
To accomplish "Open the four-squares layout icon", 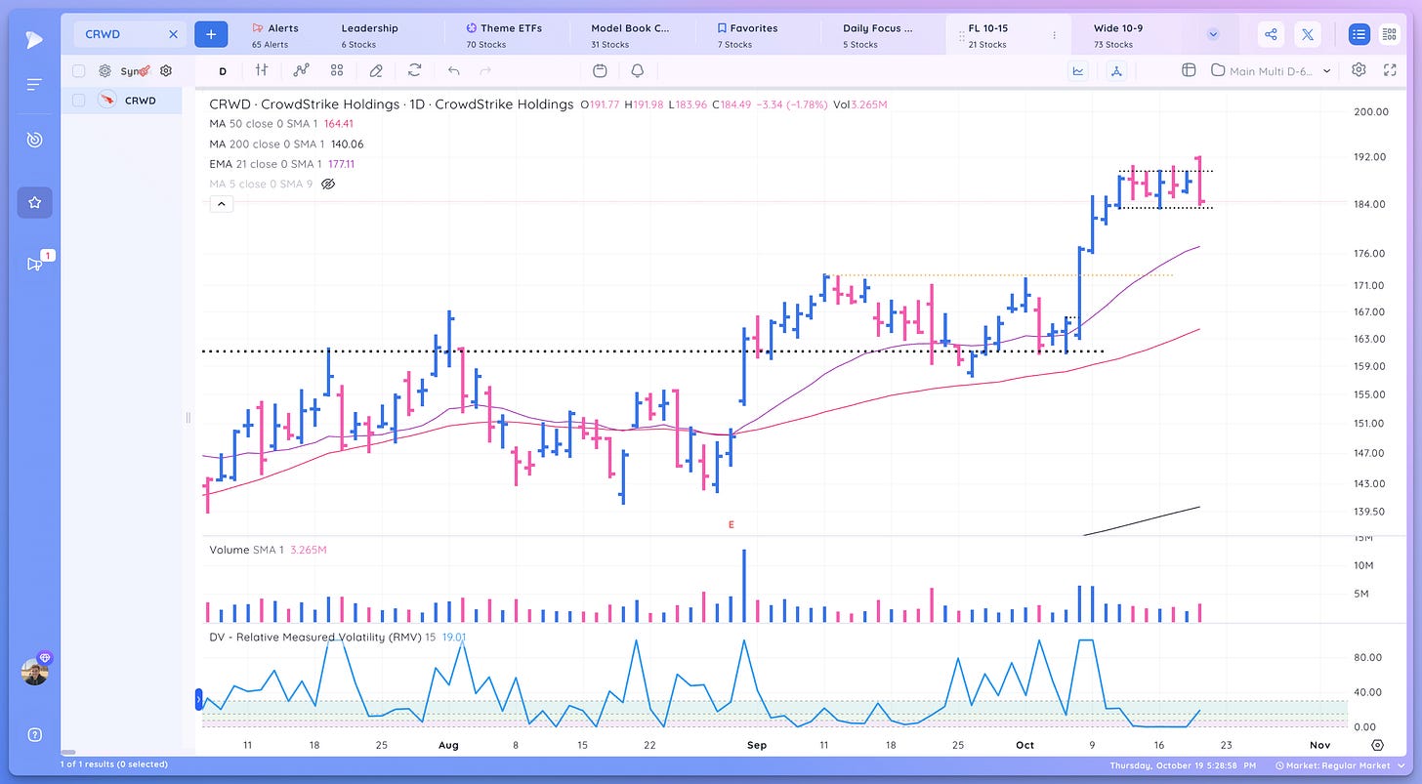I will [x=337, y=70].
